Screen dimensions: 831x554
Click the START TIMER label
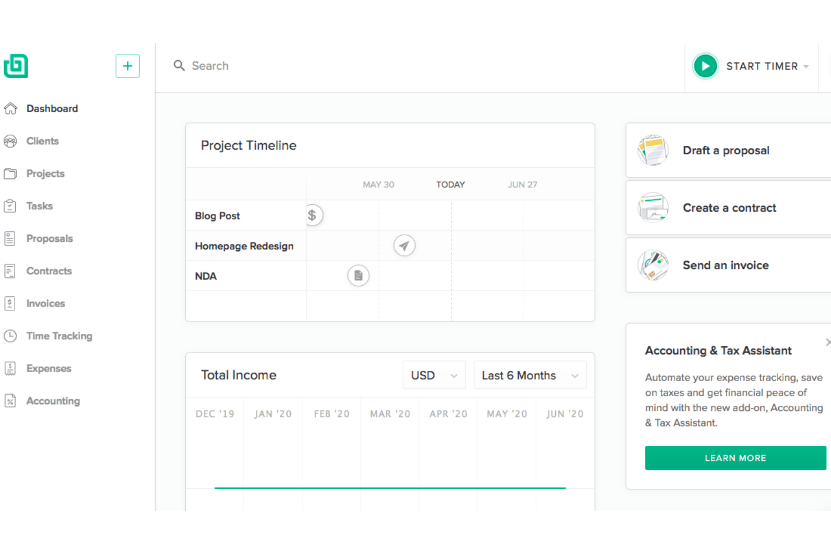tap(762, 66)
